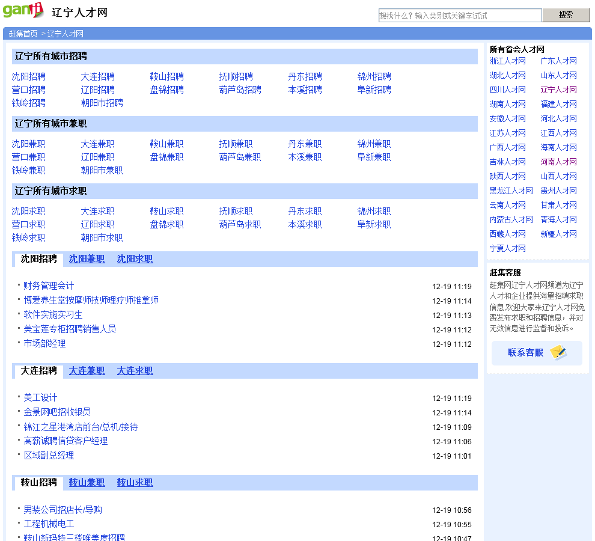Switch to the 沈阳招聘 tab
The height and width of the screenshot is (541, 595).
(x=38, y=259)
